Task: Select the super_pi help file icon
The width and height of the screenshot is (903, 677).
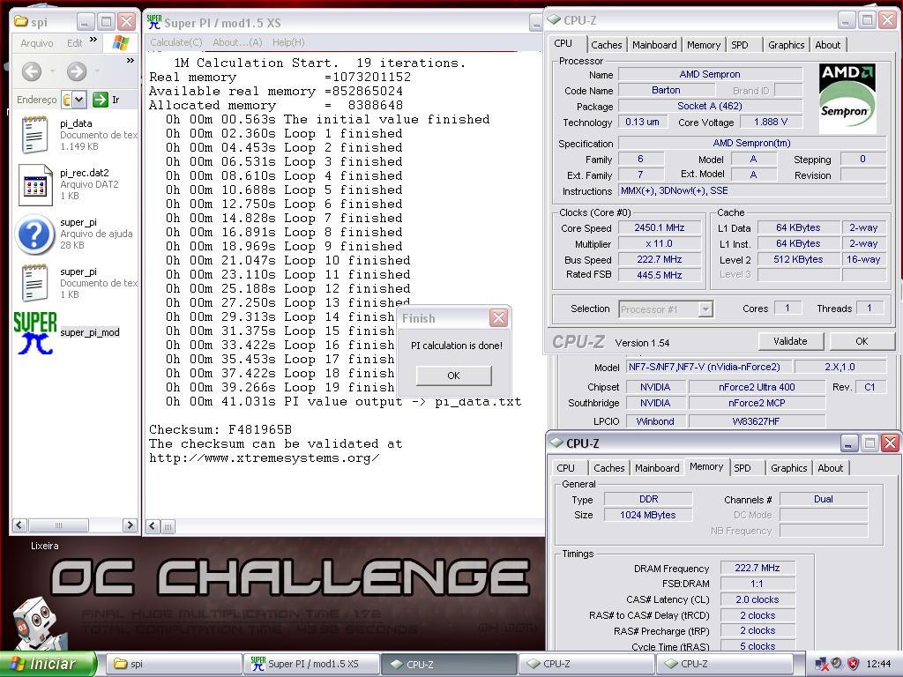Action: (x=34, y=234)
